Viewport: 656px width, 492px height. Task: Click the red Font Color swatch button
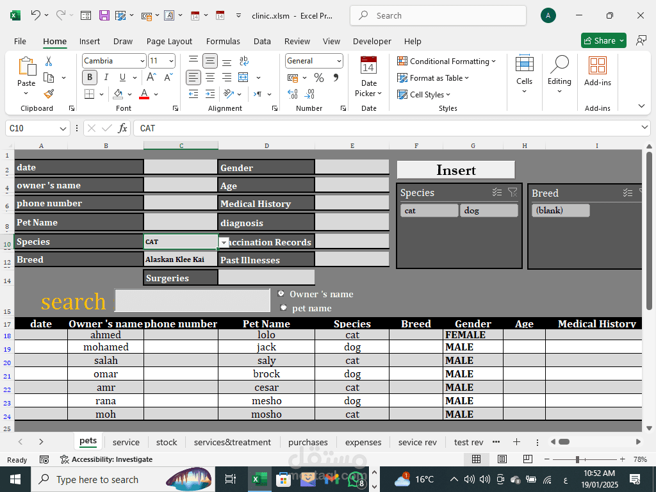pyautogui.click(x=144, y=94)
